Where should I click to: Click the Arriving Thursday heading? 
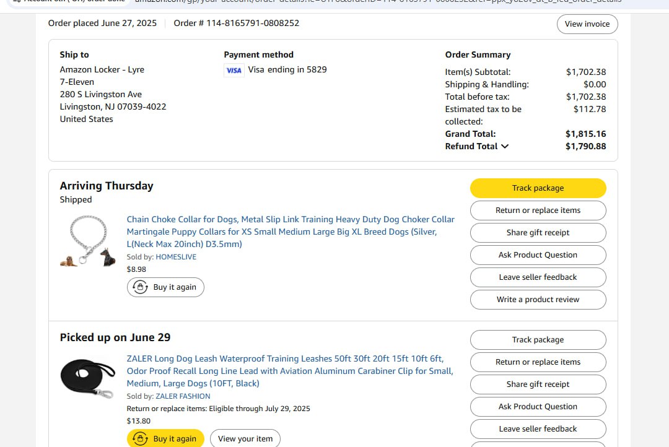(x=107, y=186)
